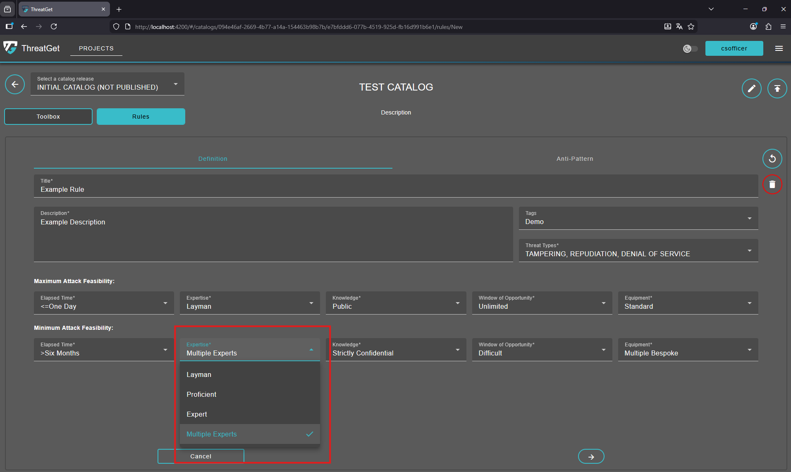Toggle the dark mode switch
The height and width of the screenshot is (472, 791).
pyautogui.click(x=690, y=49)
